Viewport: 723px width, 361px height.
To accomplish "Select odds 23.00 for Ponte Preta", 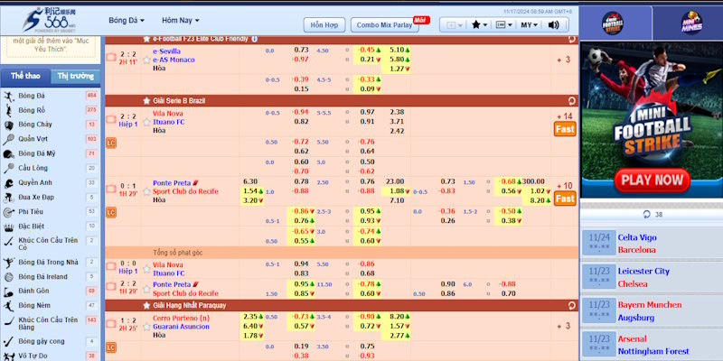I will tap(396, 181).
